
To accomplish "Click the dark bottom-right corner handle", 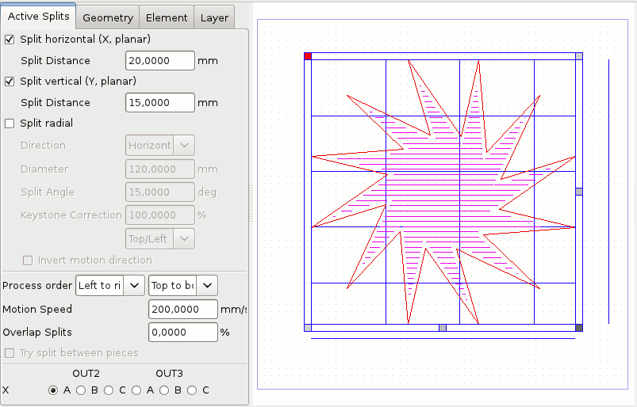I will coord(579,327).
